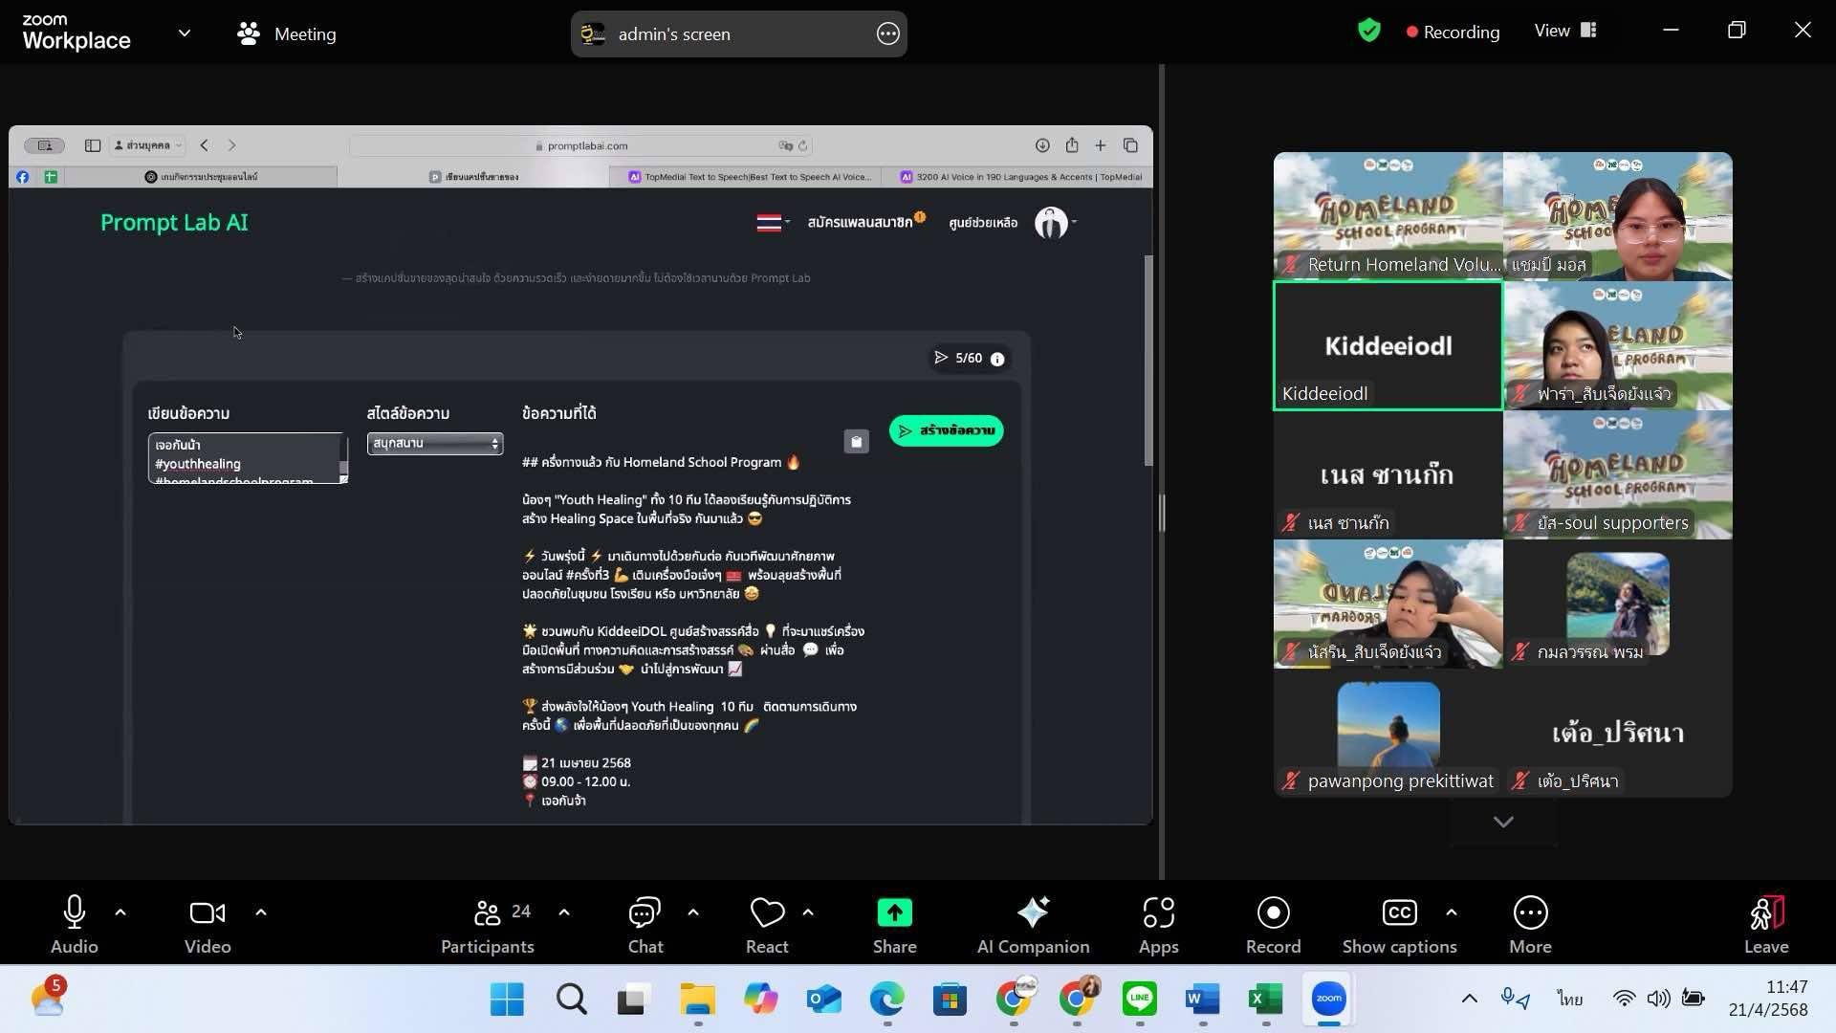Launch AI Companion
Image resolution: width=1836 pixels, height=1033 pixels.
coord(1033,924)
